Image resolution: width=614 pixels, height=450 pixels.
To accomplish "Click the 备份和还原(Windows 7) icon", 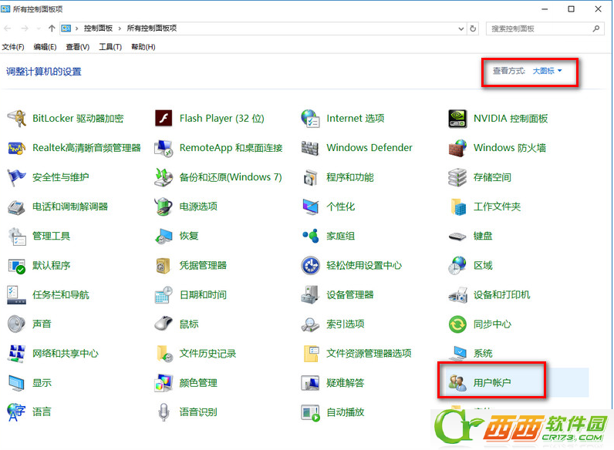I will 164,177.
